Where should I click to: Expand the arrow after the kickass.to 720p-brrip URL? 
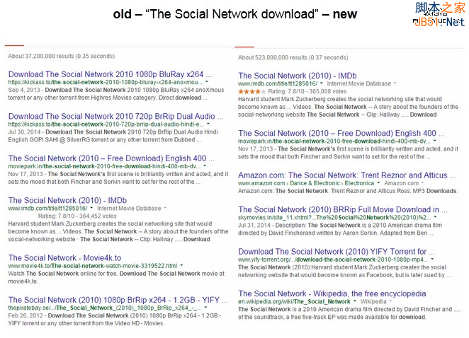pos(208,124)
